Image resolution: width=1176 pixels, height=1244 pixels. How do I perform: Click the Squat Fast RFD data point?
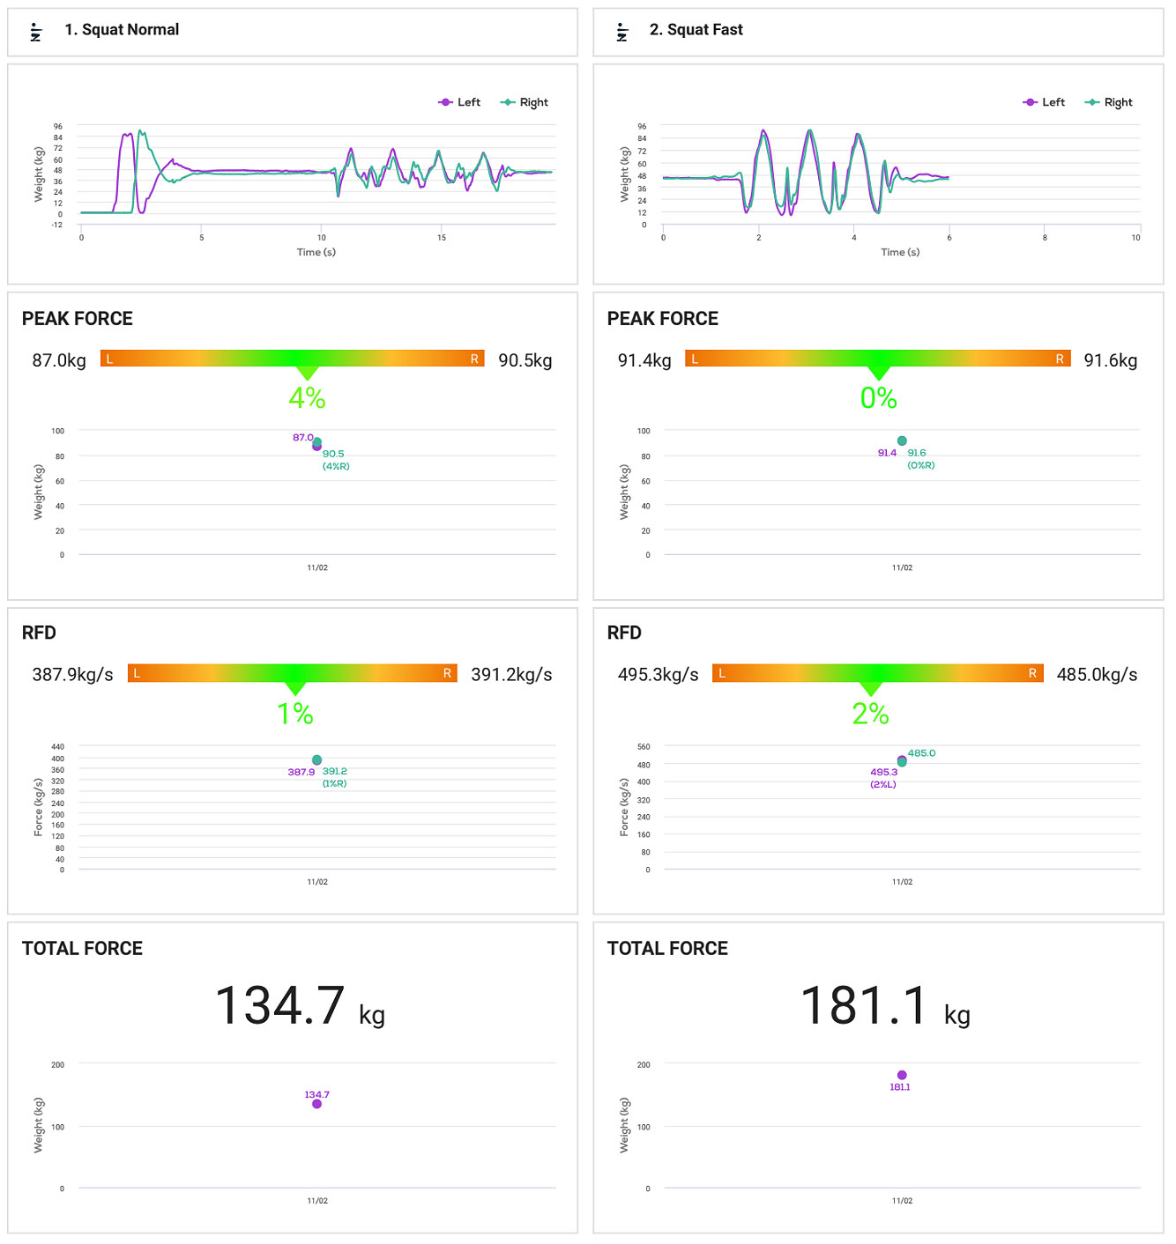click(902, 761)
